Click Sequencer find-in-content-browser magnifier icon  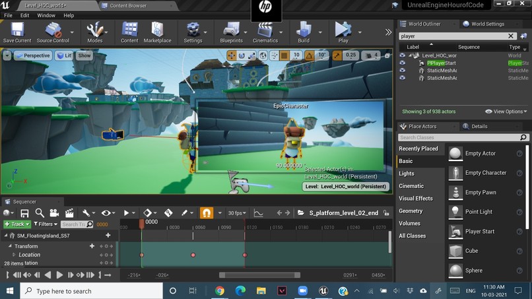40,213
